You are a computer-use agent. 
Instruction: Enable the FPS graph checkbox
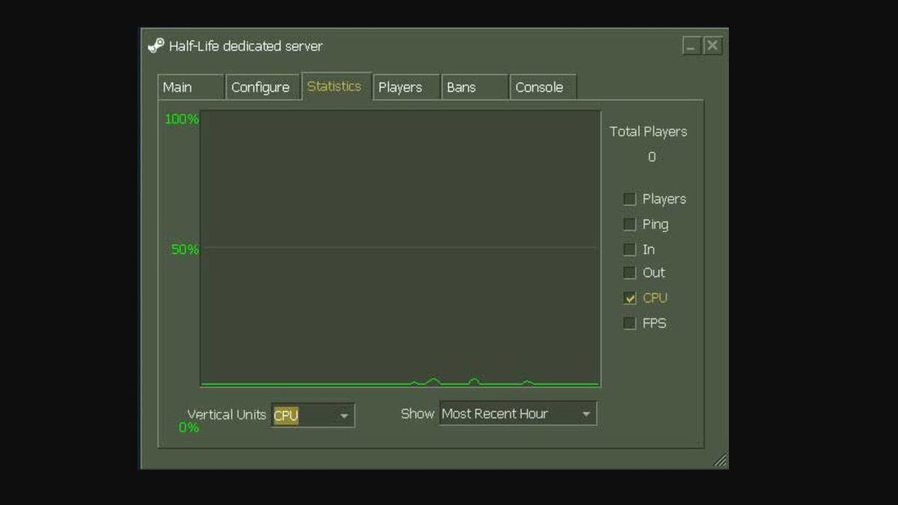pos(629,322)
